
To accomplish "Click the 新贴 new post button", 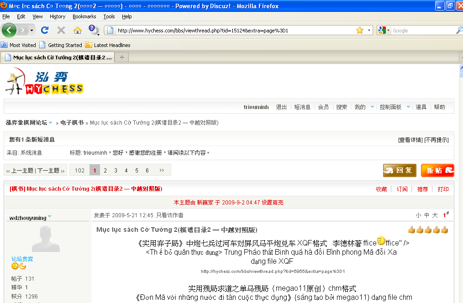I will (x=437, y=170).
